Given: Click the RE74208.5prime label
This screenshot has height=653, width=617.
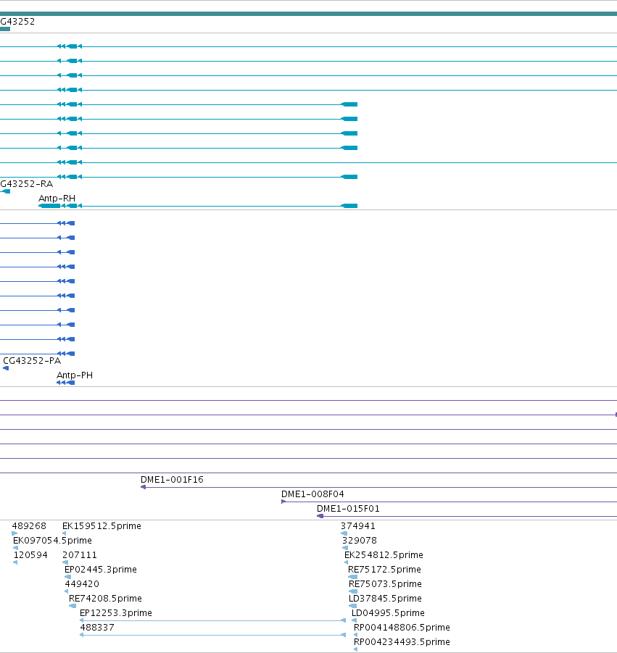Looking at the screenshot, I should click(x=105, y=599).
